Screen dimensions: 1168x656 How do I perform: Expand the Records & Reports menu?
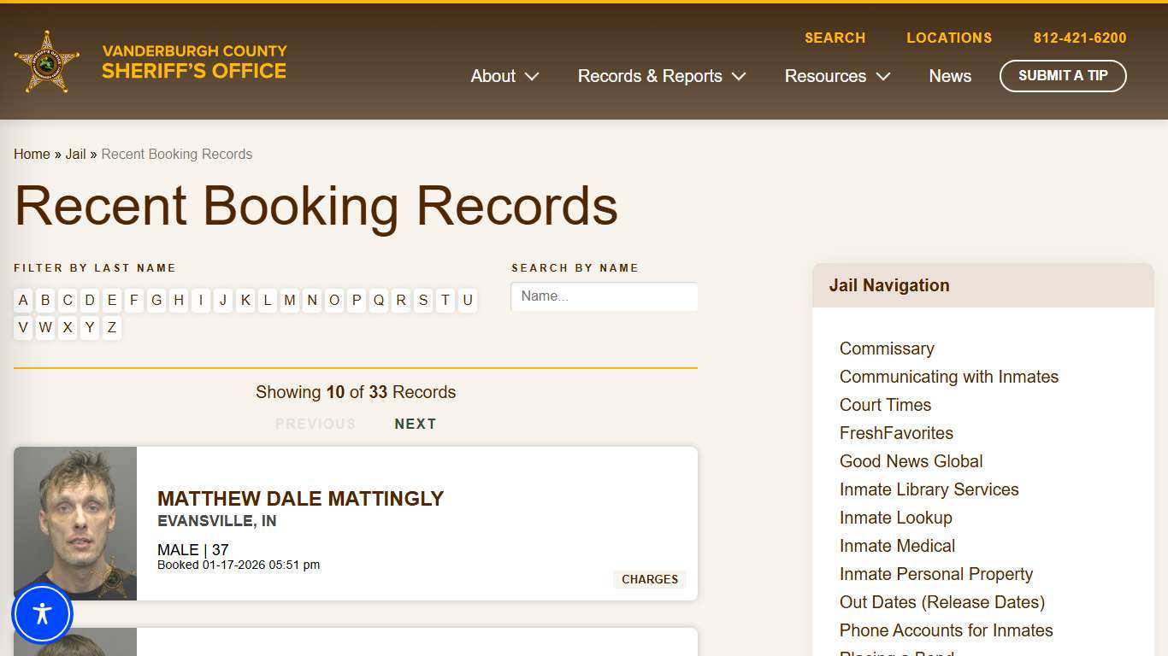point(661,76)
